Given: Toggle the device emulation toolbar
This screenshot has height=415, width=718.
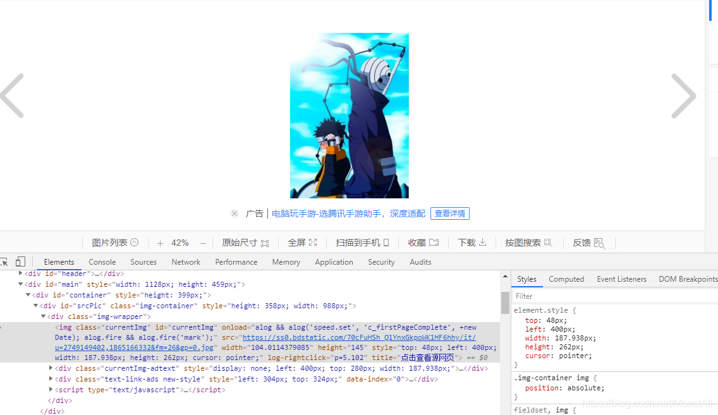Looking at the screenshot, I should tap(21, 262).
